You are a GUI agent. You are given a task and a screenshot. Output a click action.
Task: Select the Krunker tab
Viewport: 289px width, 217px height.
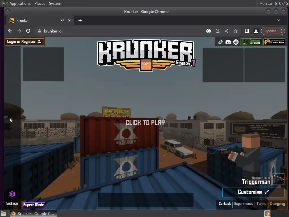(40, 20)
